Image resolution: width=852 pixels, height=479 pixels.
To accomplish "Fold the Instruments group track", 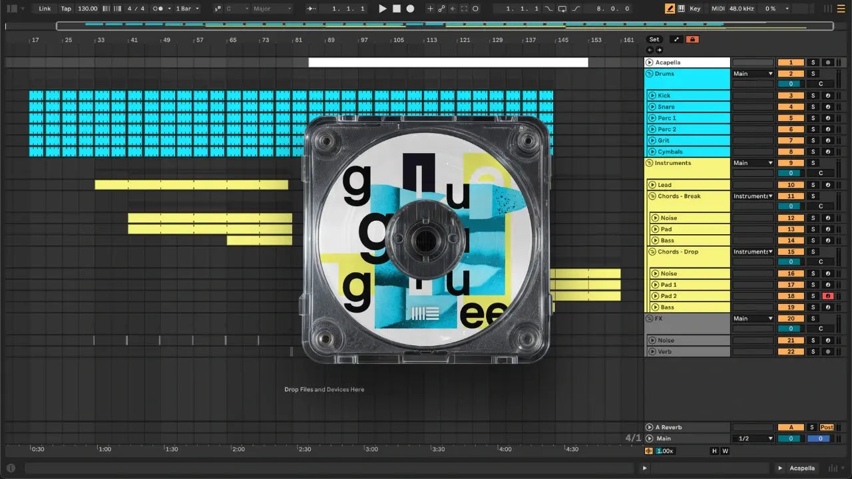I will [650, 163].
